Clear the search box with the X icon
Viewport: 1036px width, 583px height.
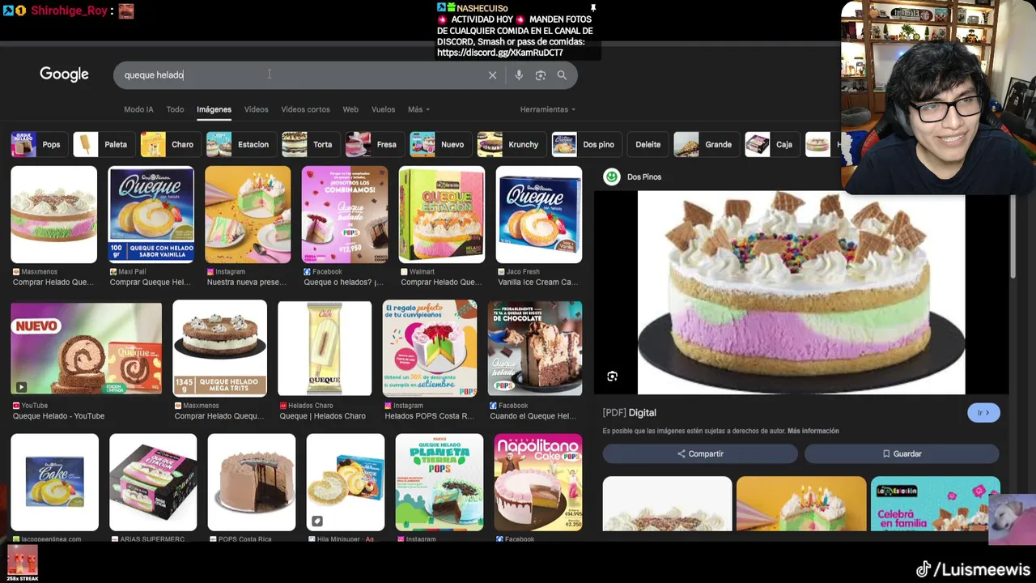click(492, 75)
